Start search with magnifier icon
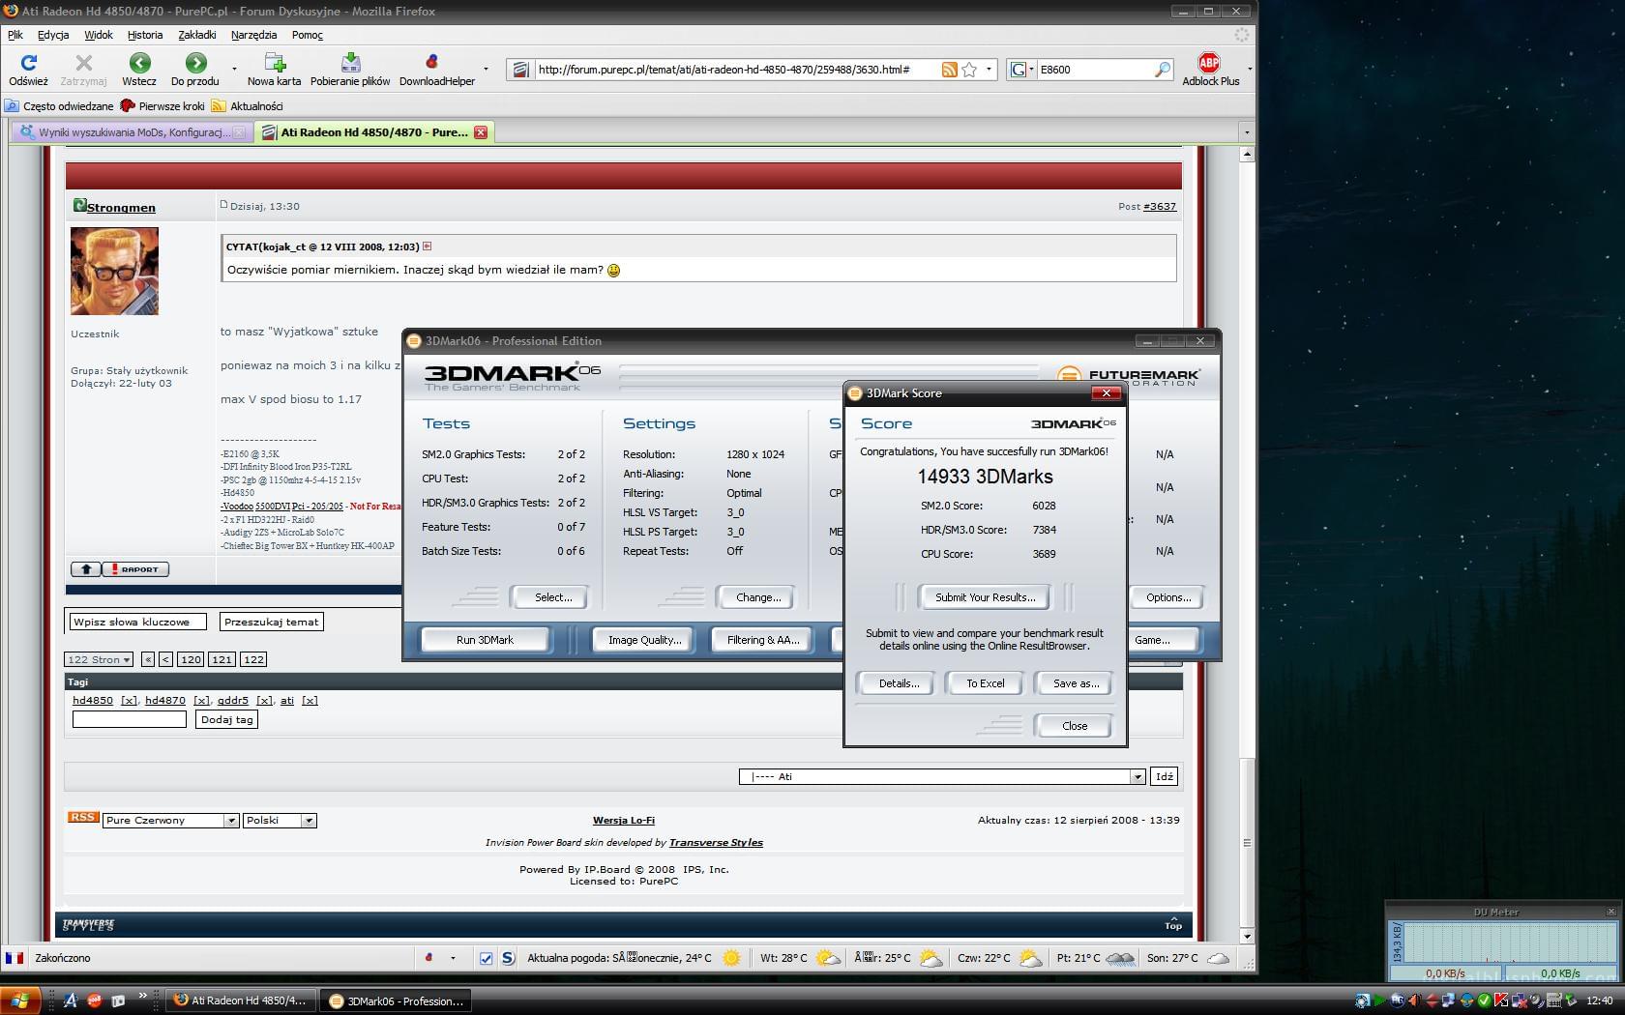The image size is (1625, 1015). 1162,70
